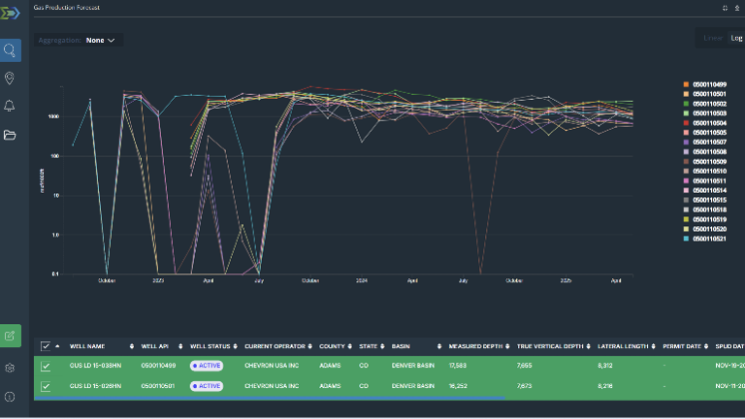
Task: Open settings gear in sidebar
Action: [x=11, y=369]
